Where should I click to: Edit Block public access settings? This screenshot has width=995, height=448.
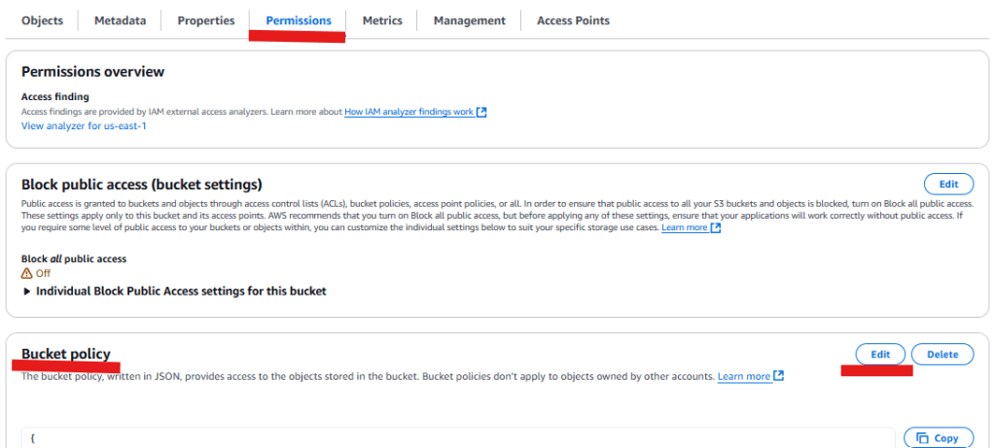(x=947, y=184)
